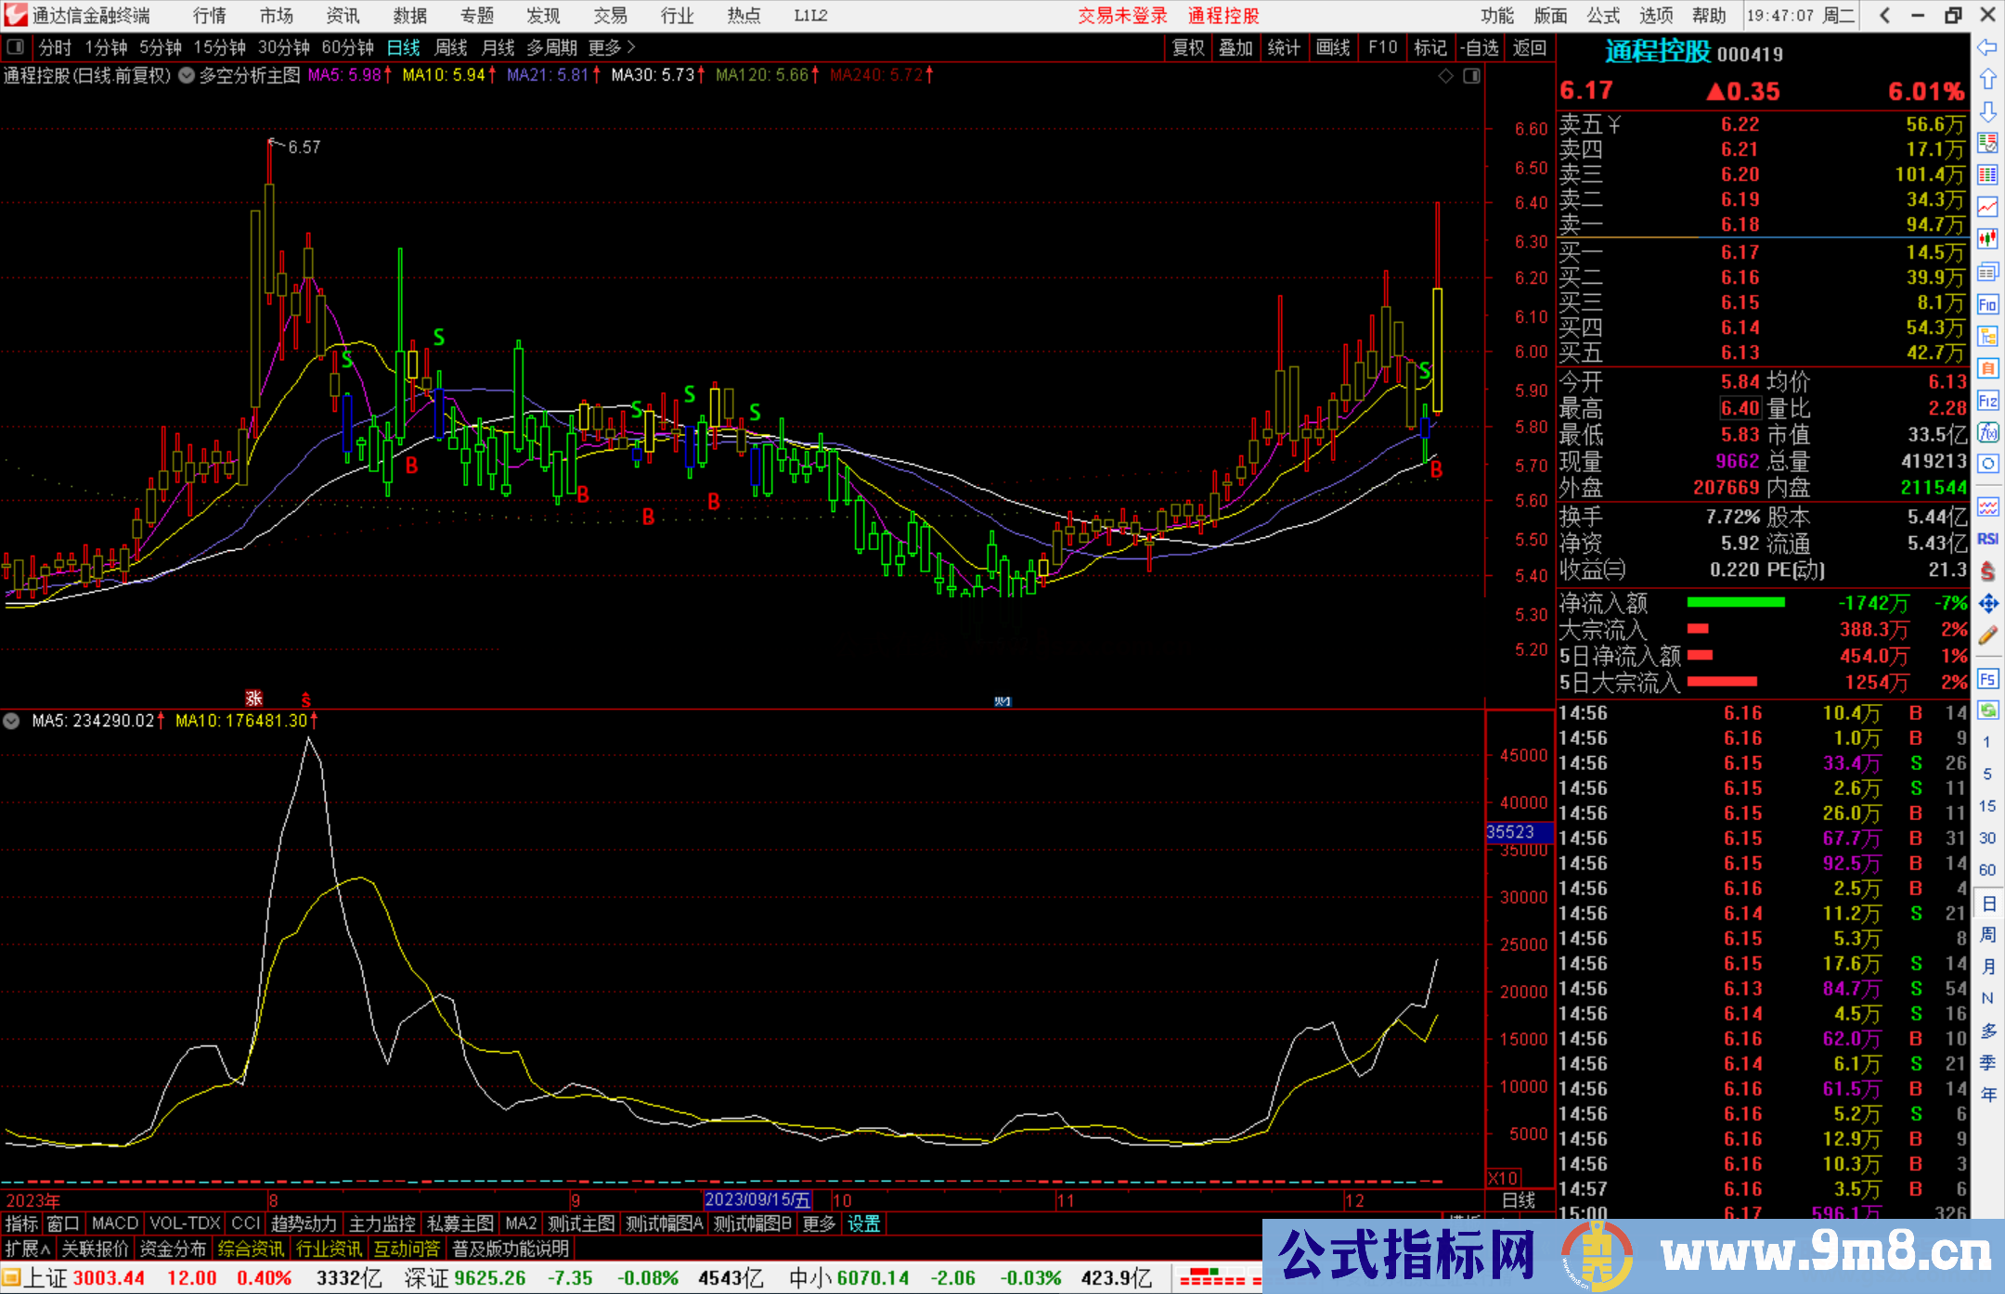Open the 行情 menu in top bar
This screenshot has height=1294, width=2005.
click(x=210, y=16)
